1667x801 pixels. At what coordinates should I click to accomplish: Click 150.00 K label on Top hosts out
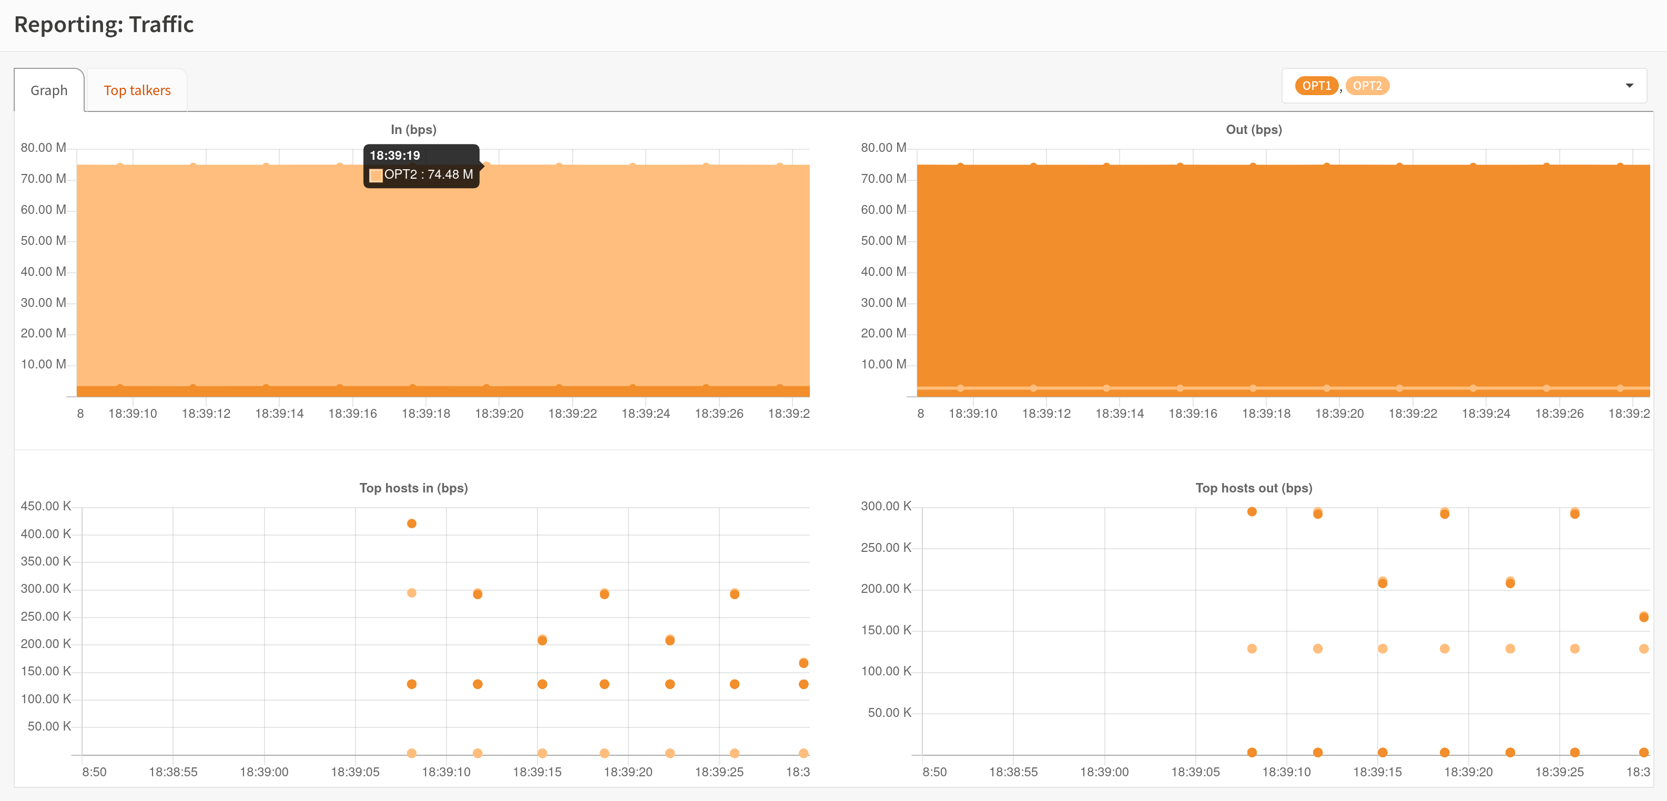click(886, 630)
